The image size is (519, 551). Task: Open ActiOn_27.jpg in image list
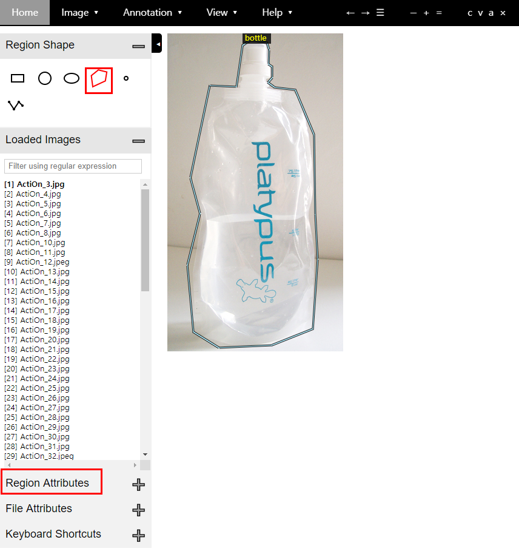click(37, 408)
